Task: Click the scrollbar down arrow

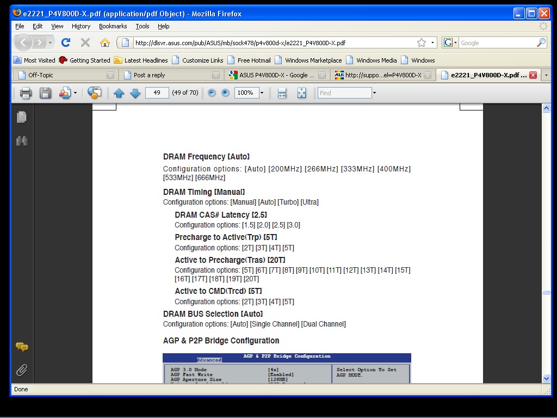Action: click(546, 379)
